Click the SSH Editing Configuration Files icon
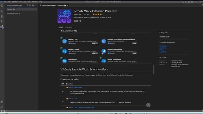 click(x=104, y=41)
